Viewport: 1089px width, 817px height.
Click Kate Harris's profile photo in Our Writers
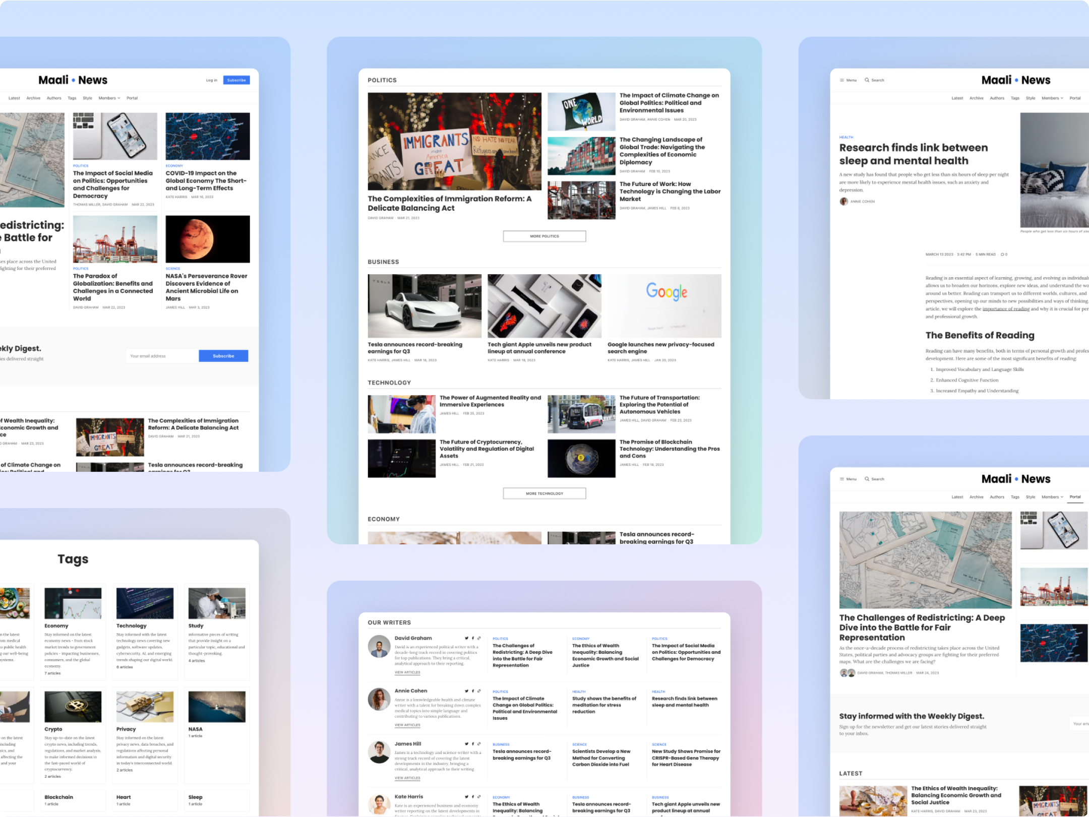point(379,805)
